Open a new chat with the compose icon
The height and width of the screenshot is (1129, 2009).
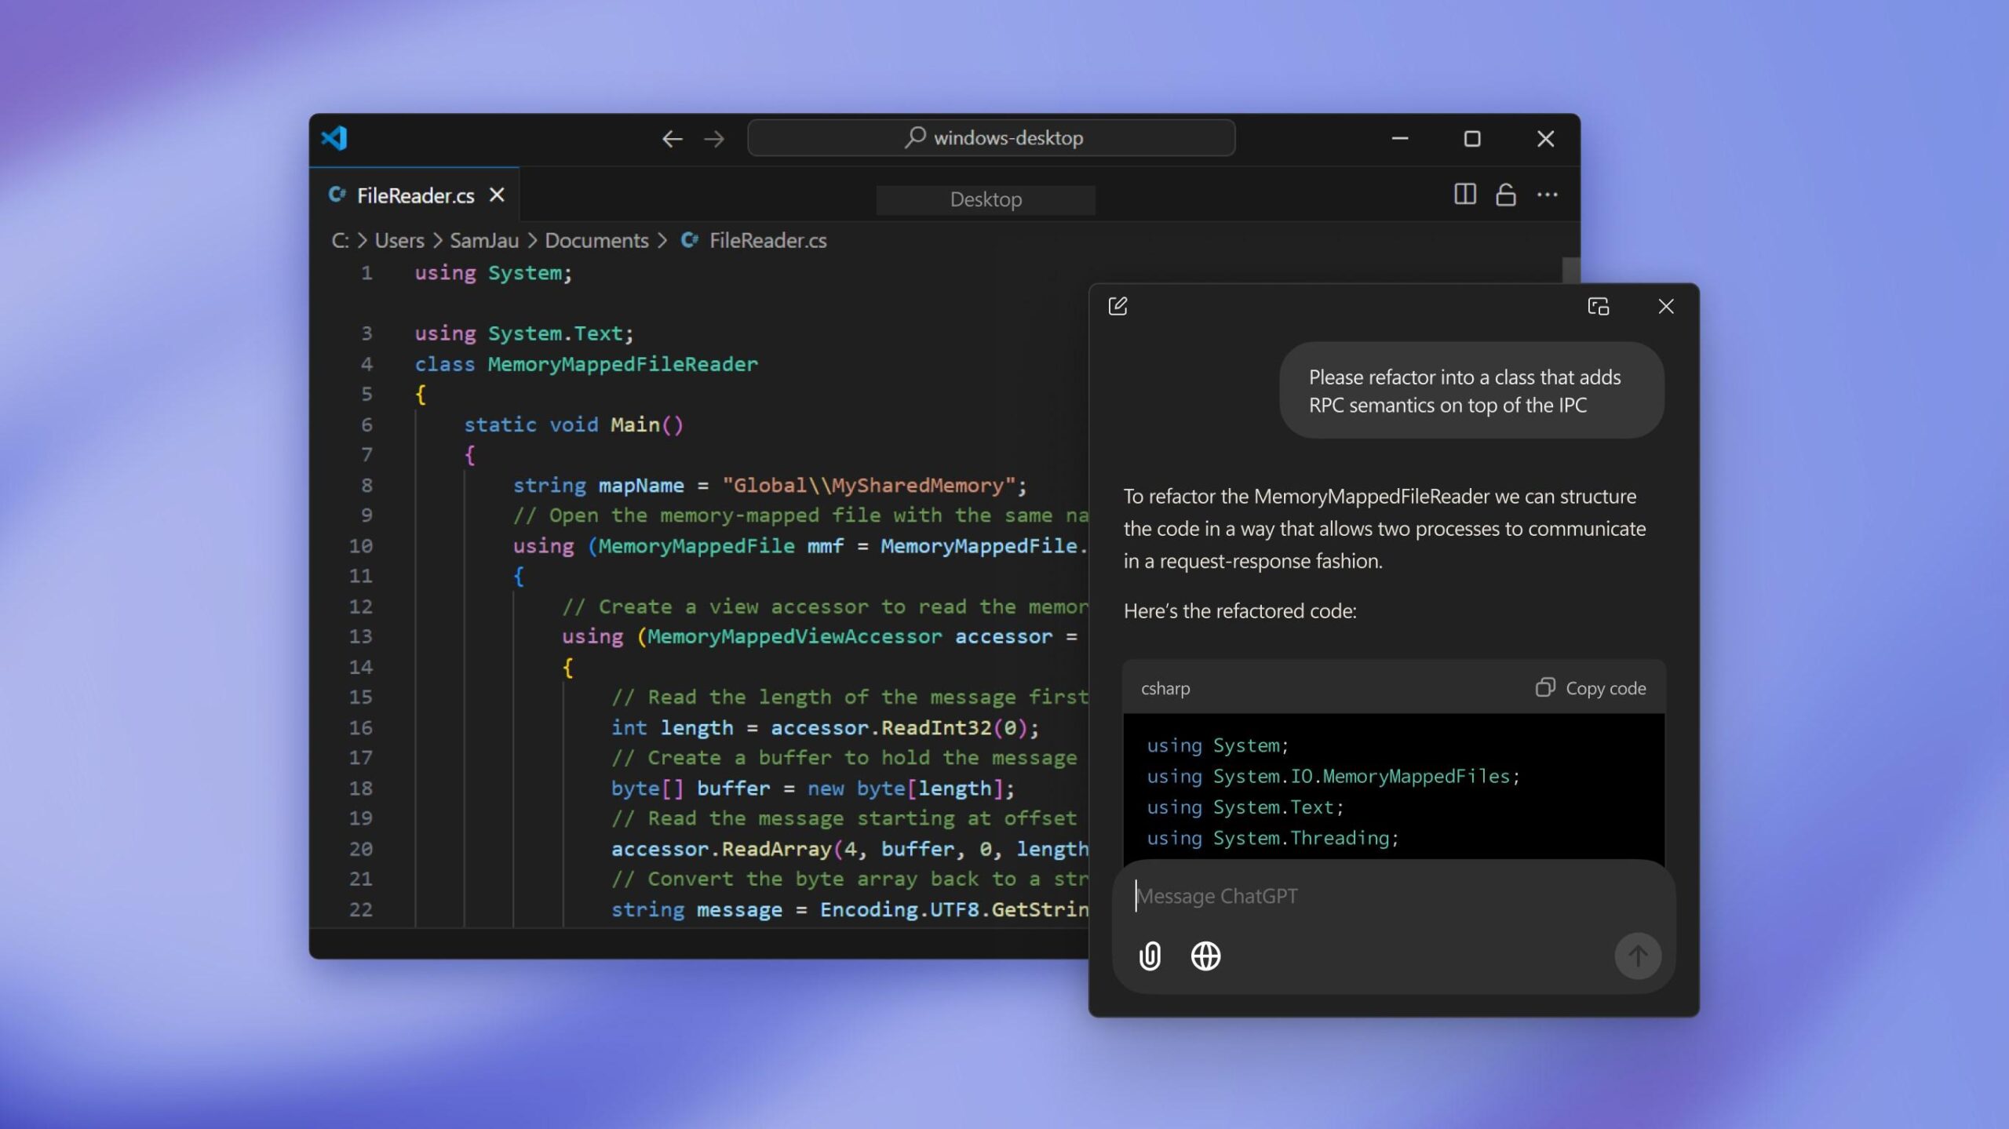pyautogui.click(x=1118, y=306)
